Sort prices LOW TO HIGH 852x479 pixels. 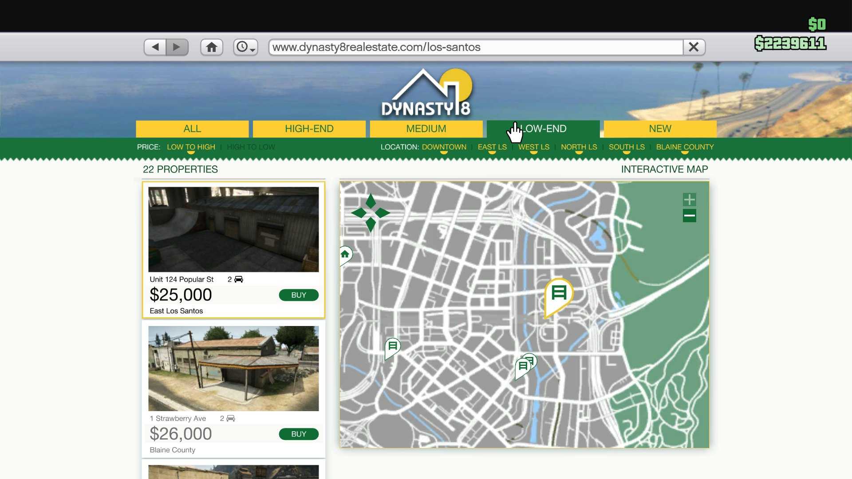coord(191,147)
